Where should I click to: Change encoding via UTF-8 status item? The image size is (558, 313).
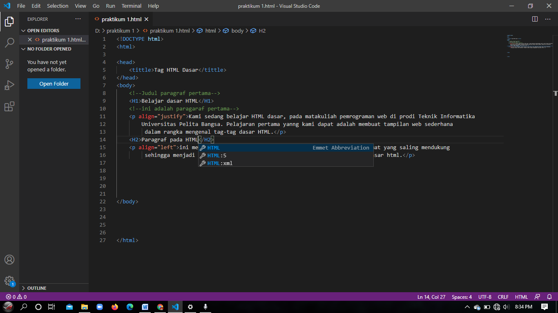tap(485, 297)
